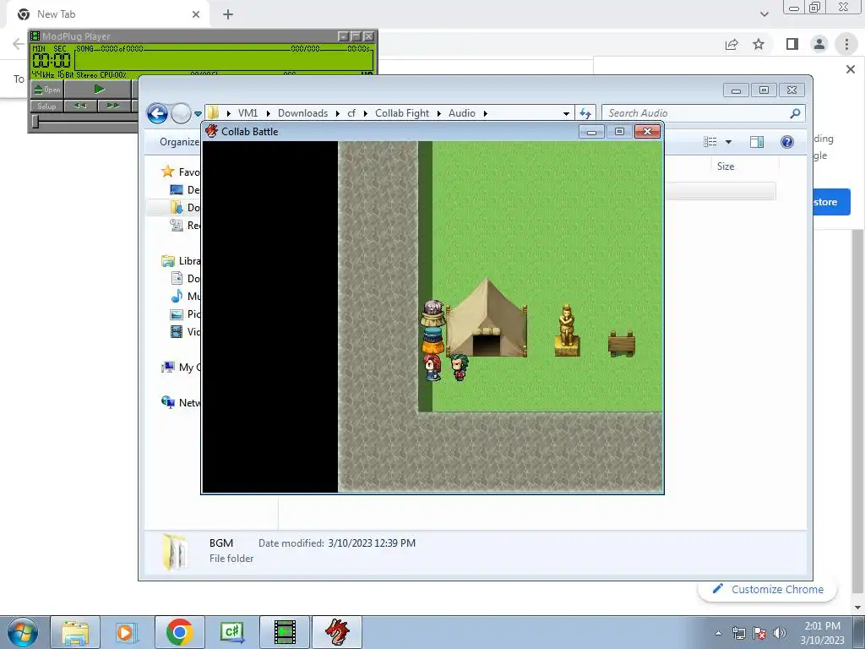Open Chrome's three-dot menu
The width and height of the screenshot is (865, 649).
coord(846,44)
